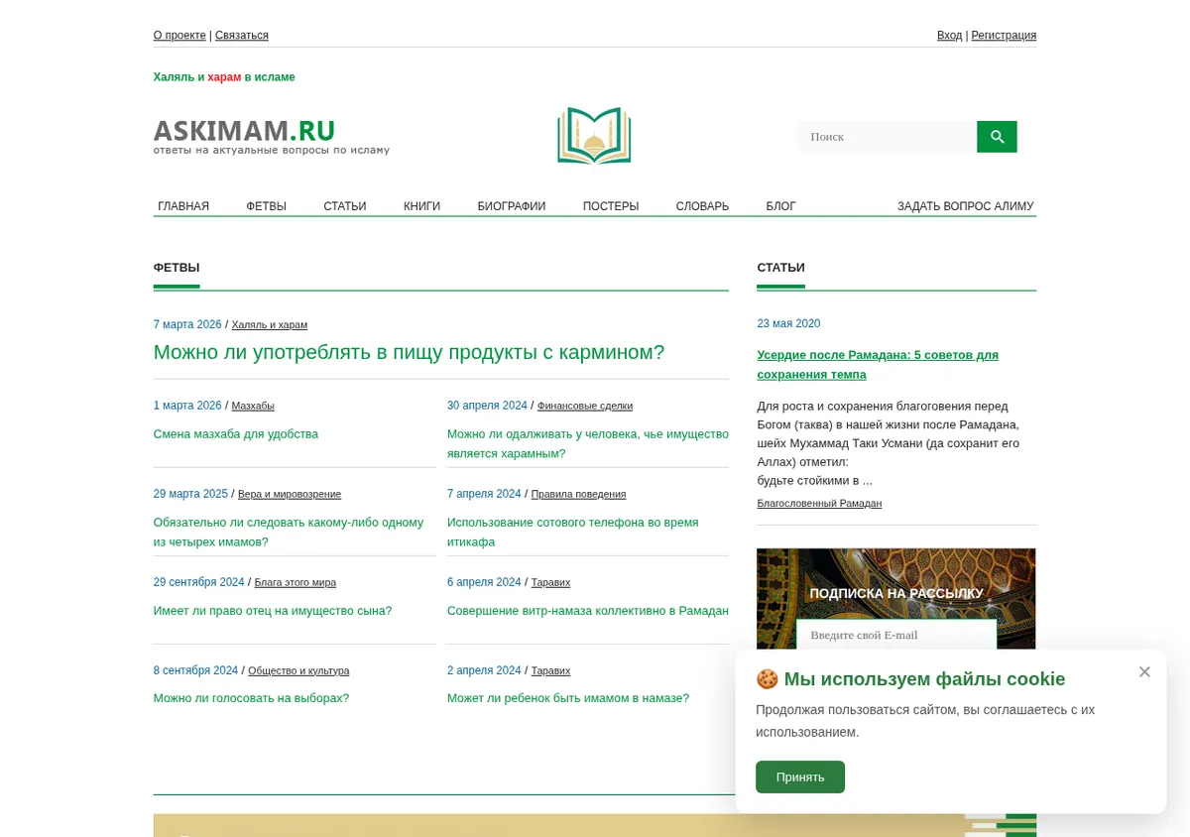1190x837 pixels.
Task: Open the КНИГИ menu item
Action: pos(421,206)
